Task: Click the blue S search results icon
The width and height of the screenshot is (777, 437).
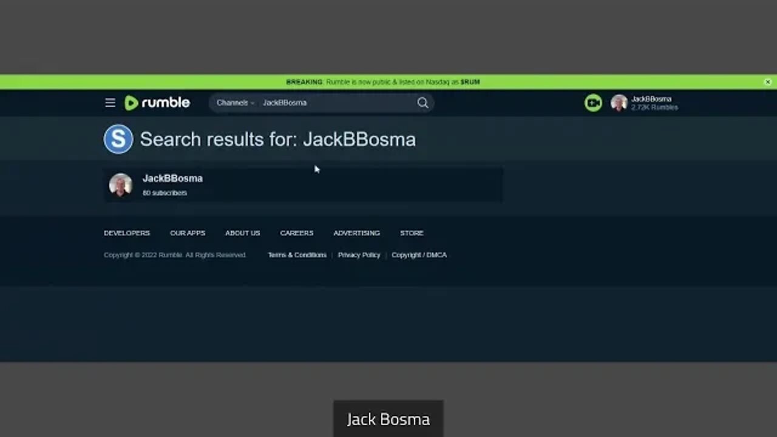Action: click(118, 139)
